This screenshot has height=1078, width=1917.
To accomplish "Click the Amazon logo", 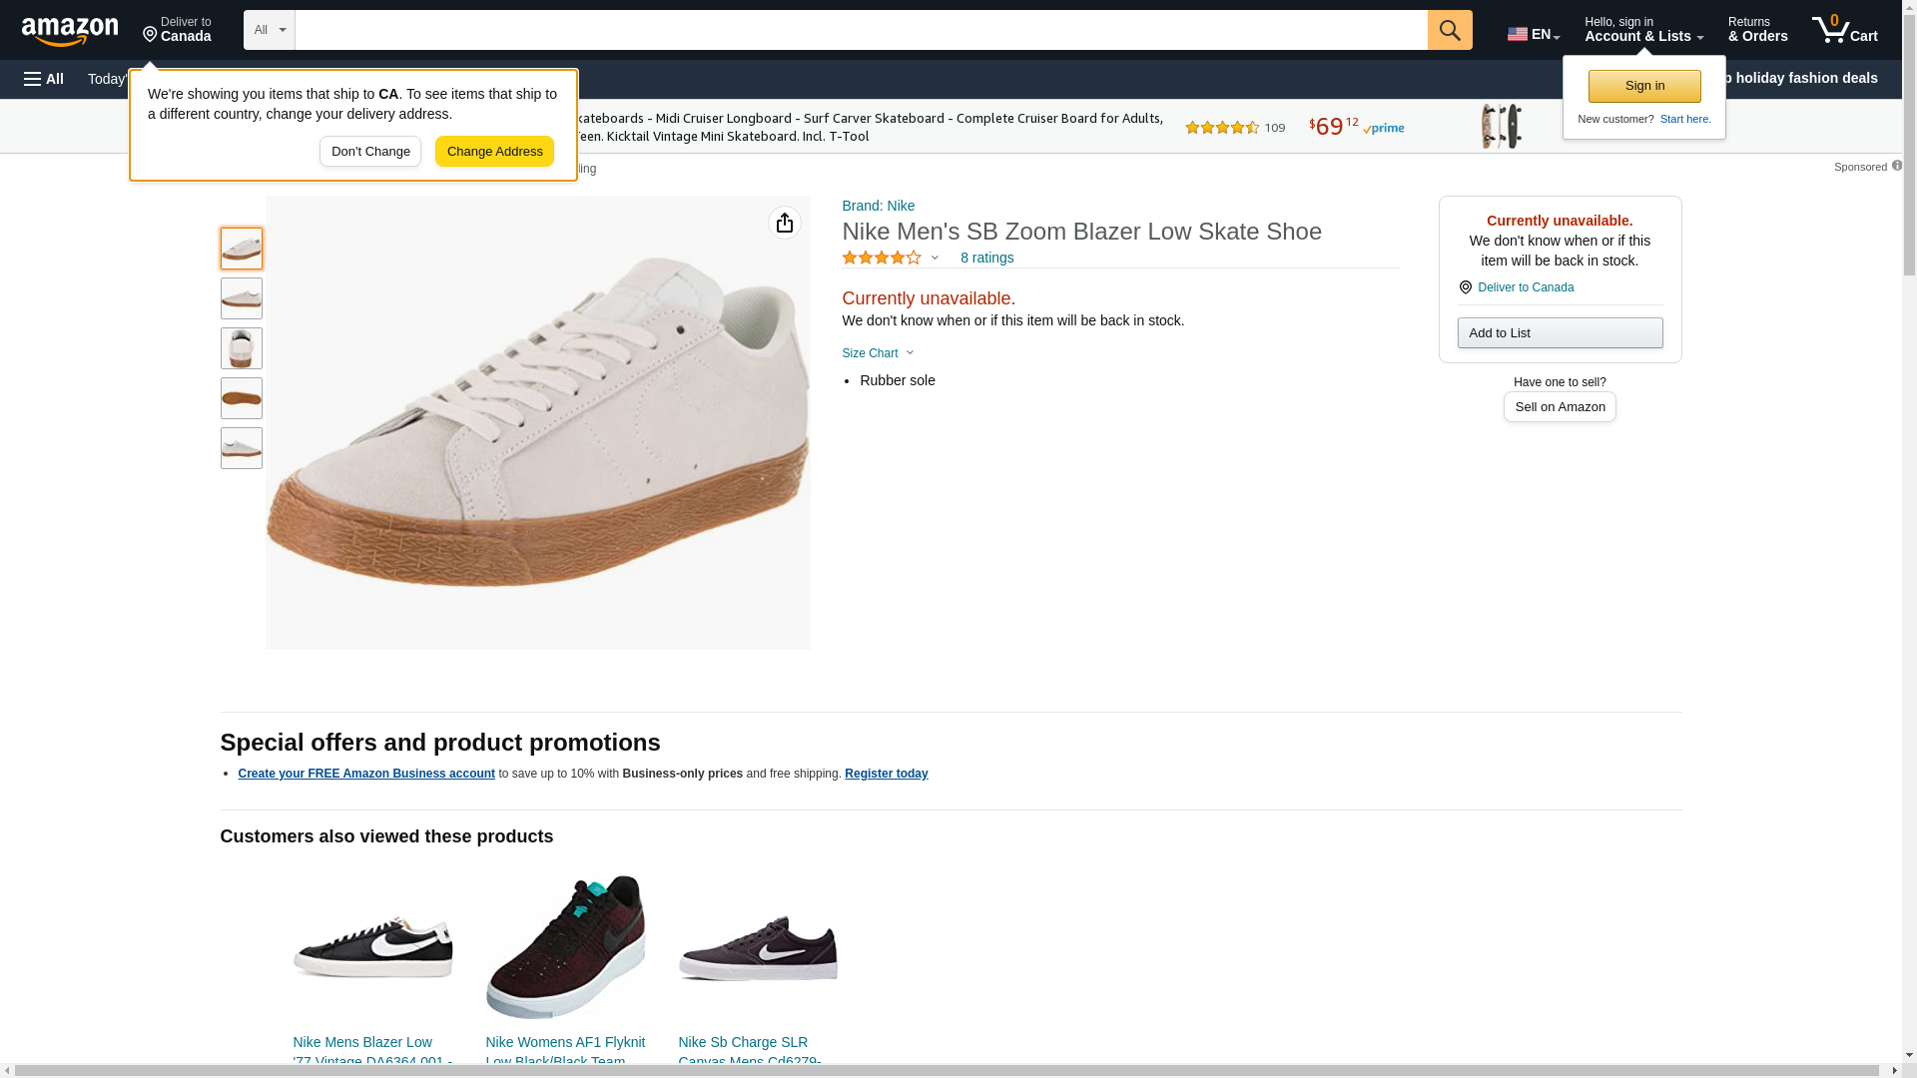I will coord(70,31).
